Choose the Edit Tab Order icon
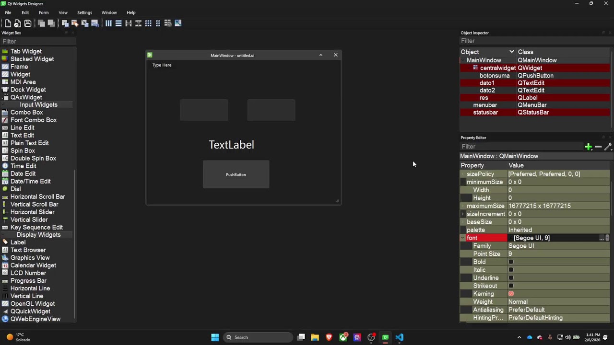614x345 pixels. 95,23
